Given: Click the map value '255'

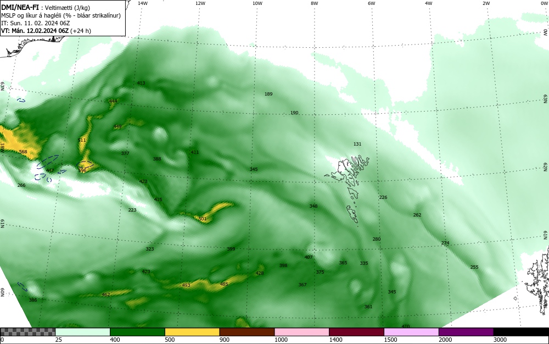Looking at the screenshot, I should click(474, 267).
